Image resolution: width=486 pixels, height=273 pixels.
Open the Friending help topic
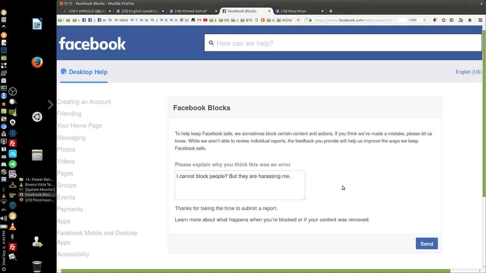tap(69, 114)
